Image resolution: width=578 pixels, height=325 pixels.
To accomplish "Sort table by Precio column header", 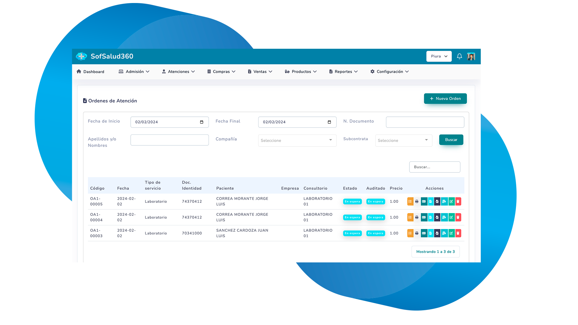I will (x=396, y=188).
